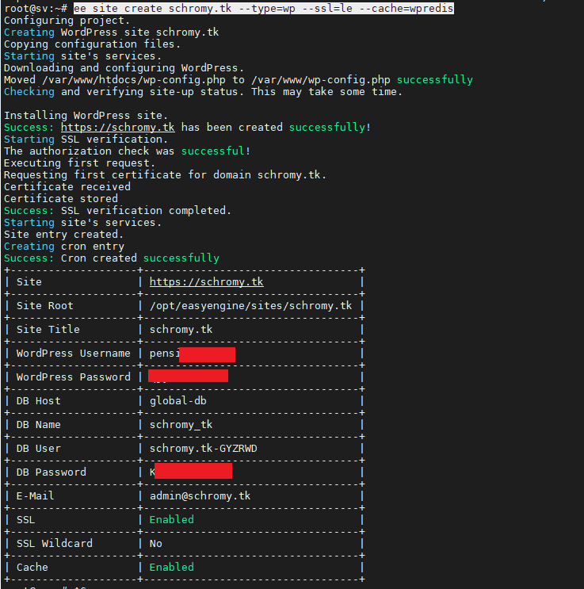The height and width of the screenshot is (589, 584).
Task: Click the DB Name value schromy_tk
Action: tap(181, 424)
